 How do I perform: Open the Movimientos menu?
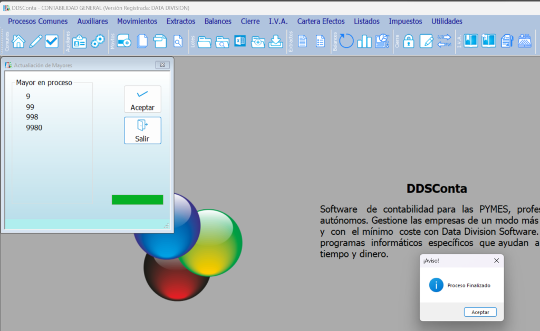click(x=137, y=21)
